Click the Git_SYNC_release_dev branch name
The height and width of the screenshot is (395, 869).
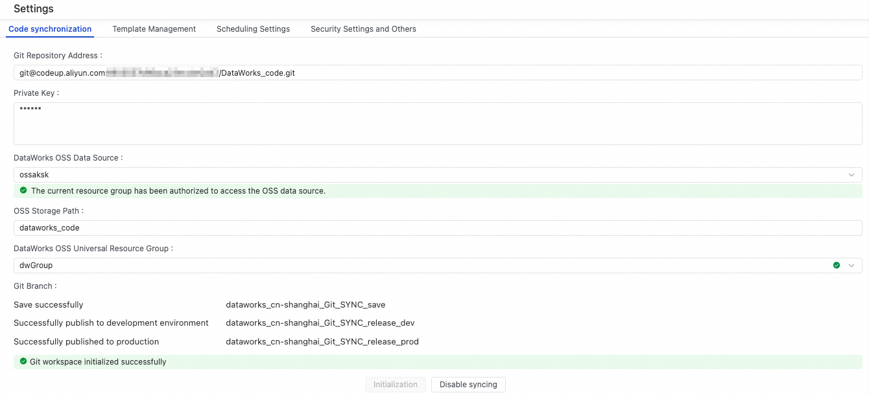(320, 323)
